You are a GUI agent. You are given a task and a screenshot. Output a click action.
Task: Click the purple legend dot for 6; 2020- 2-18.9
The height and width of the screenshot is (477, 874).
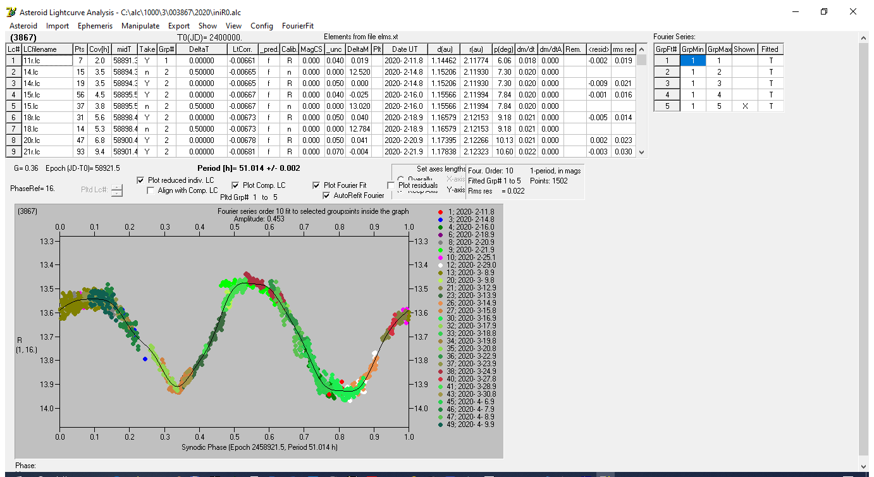click(x=440, y=235)
